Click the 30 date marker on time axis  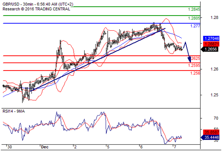[10, 147]
